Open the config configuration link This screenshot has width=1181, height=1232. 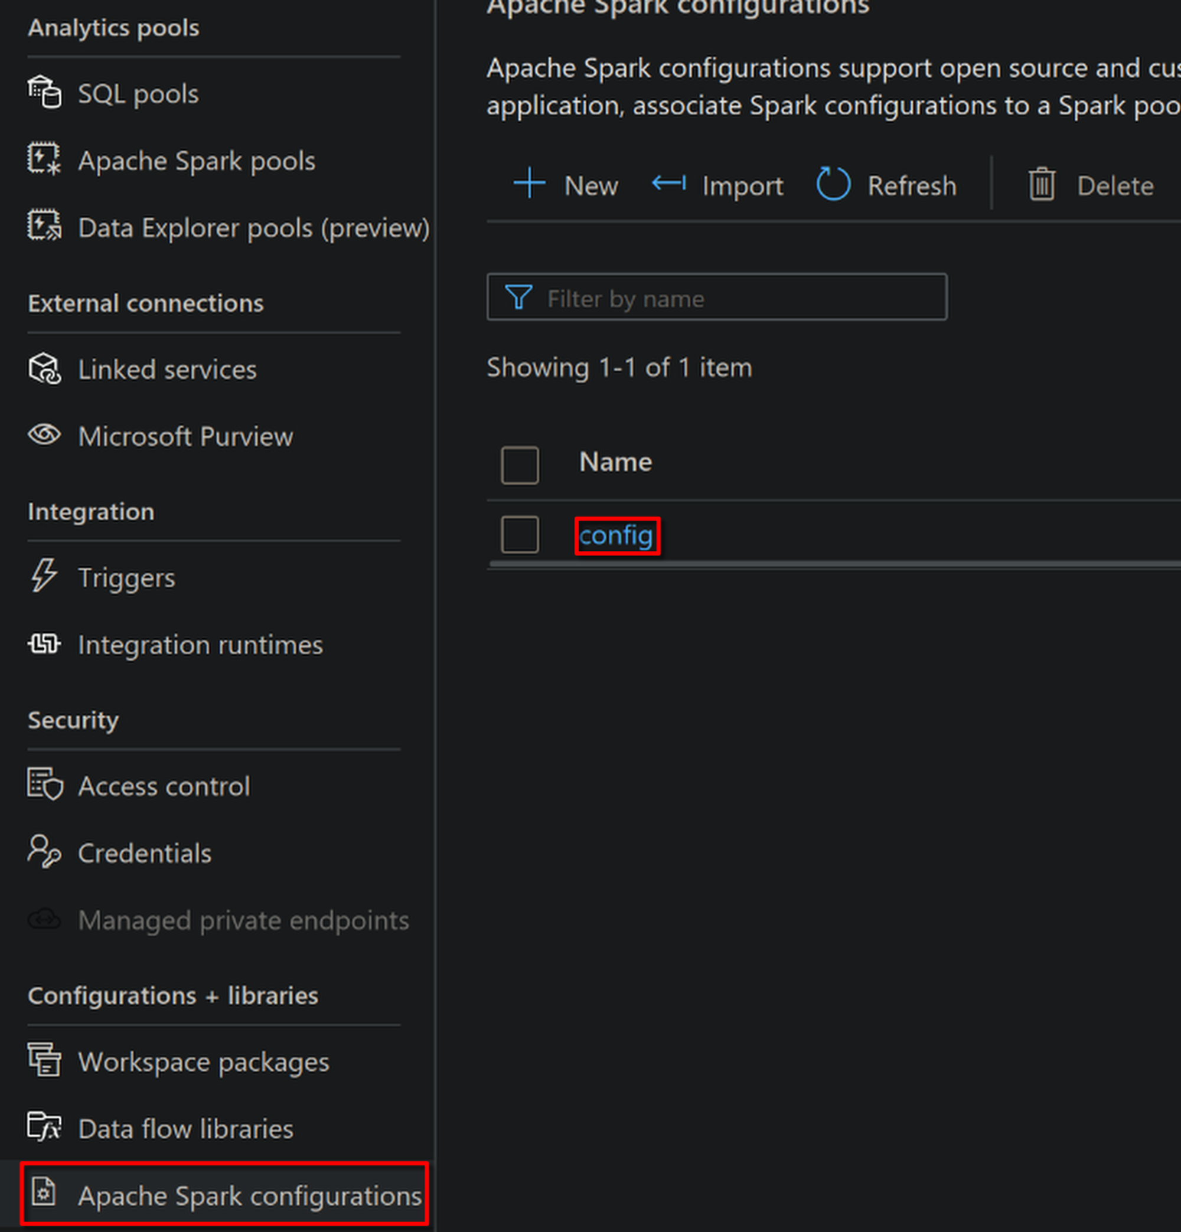(616, 536)
